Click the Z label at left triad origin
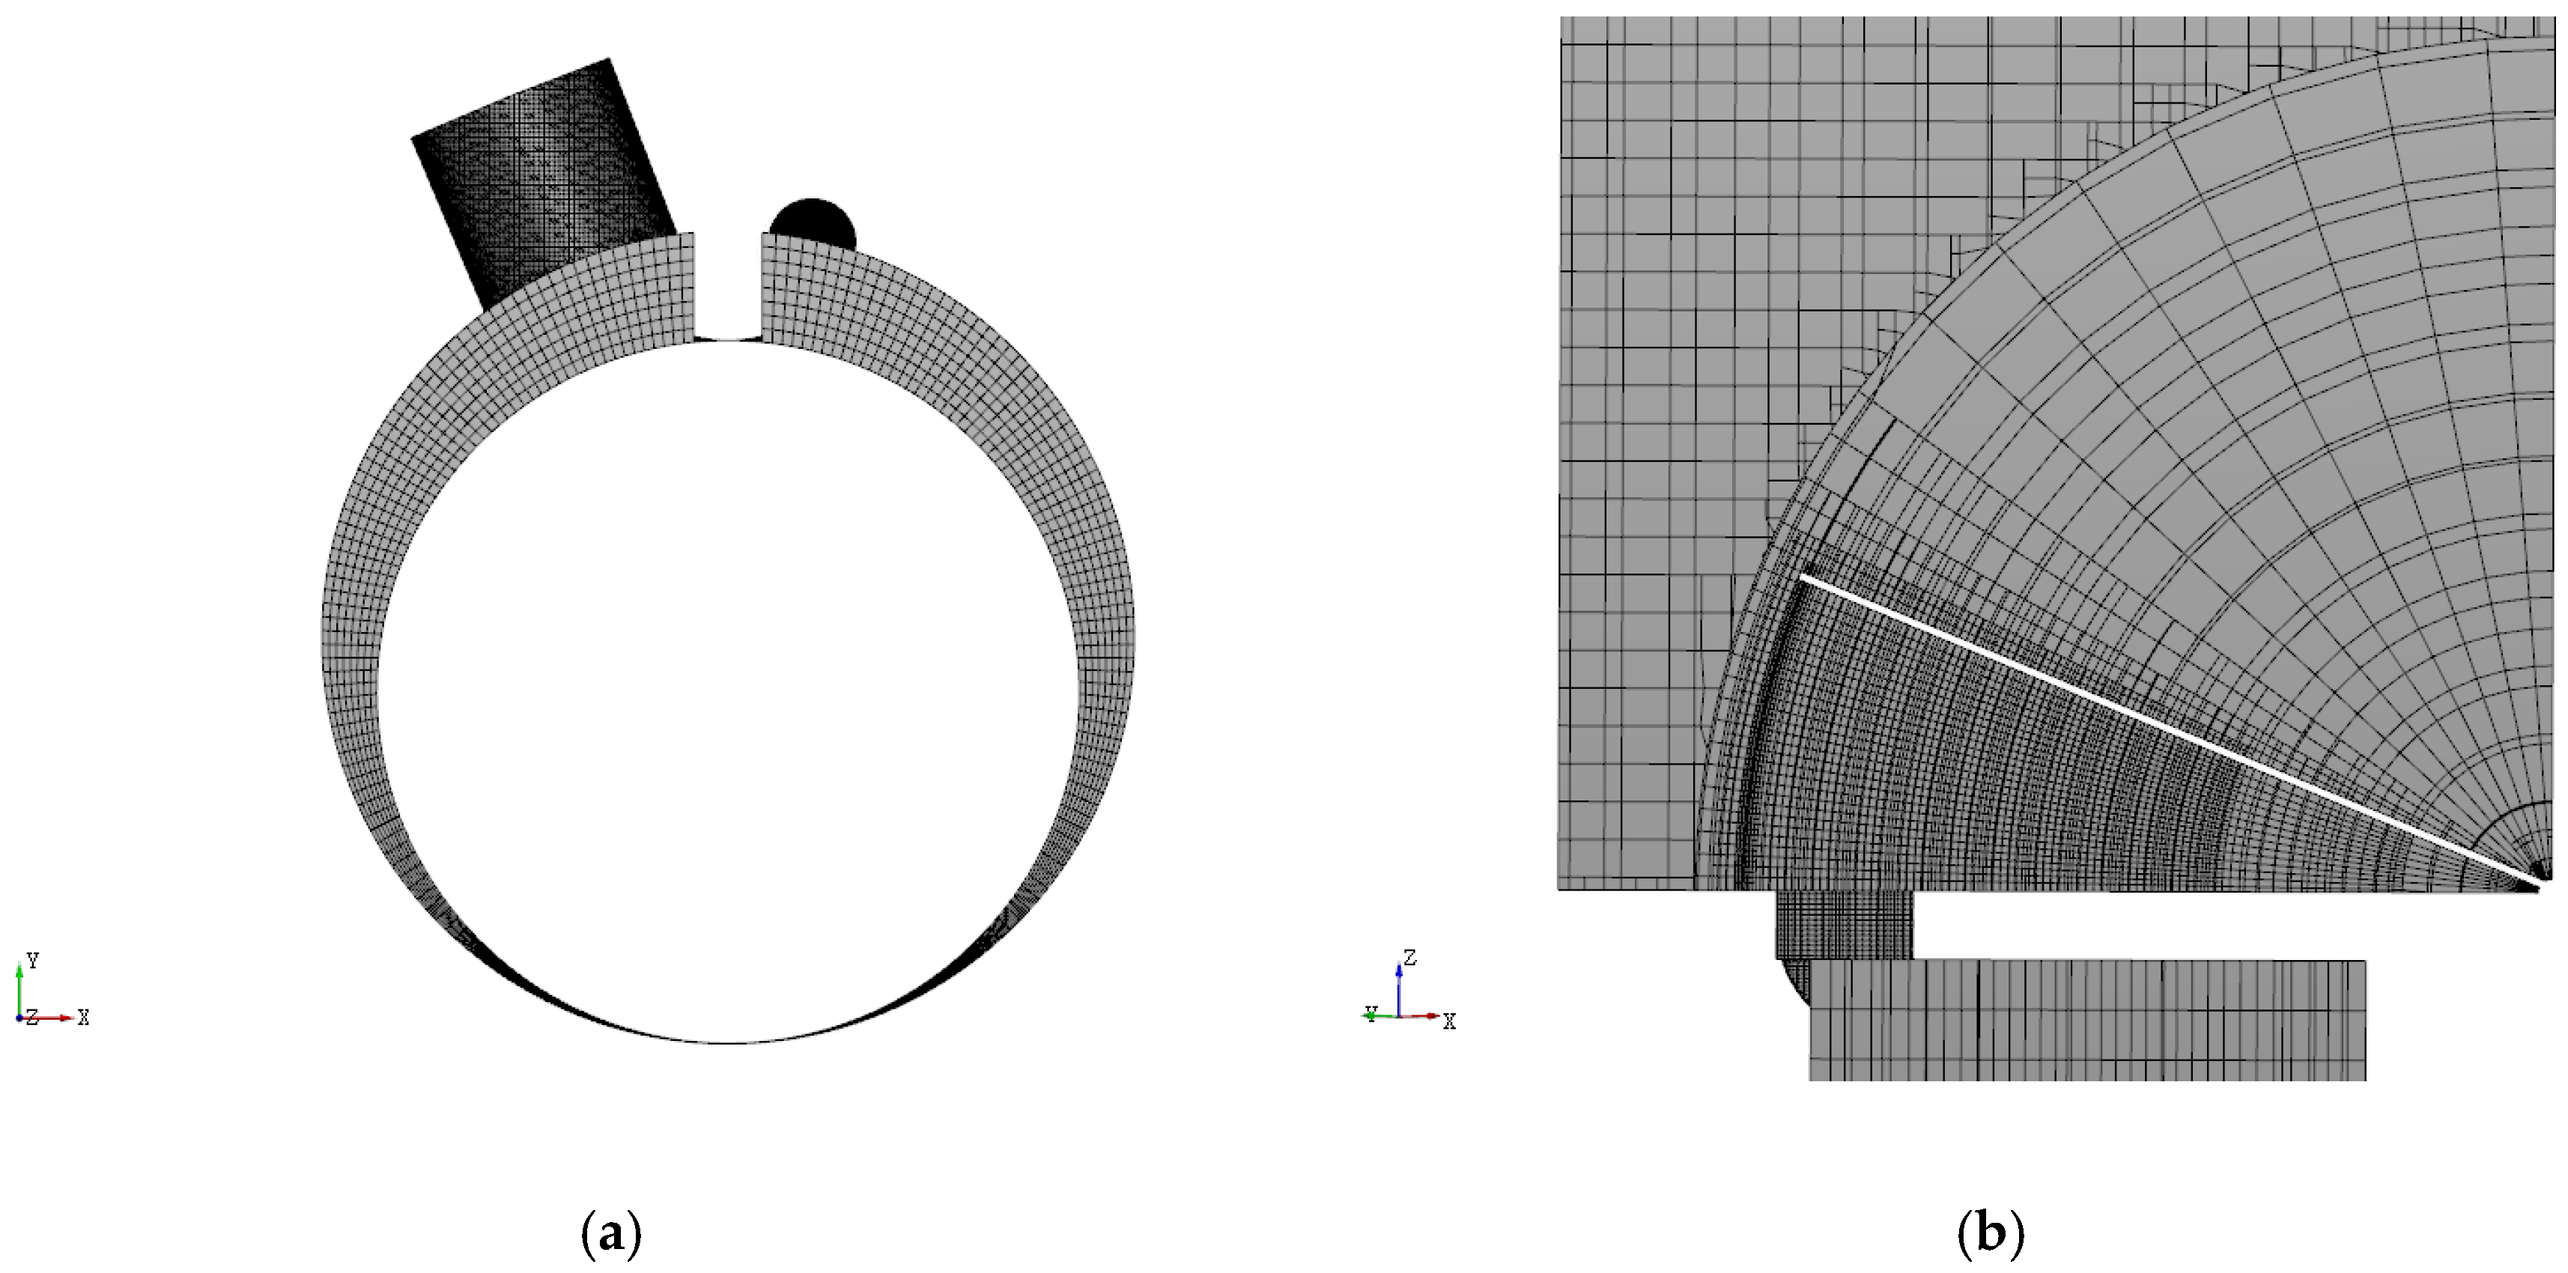The width and height of the screenshot is (2568, 1273). coord(32,1018)
